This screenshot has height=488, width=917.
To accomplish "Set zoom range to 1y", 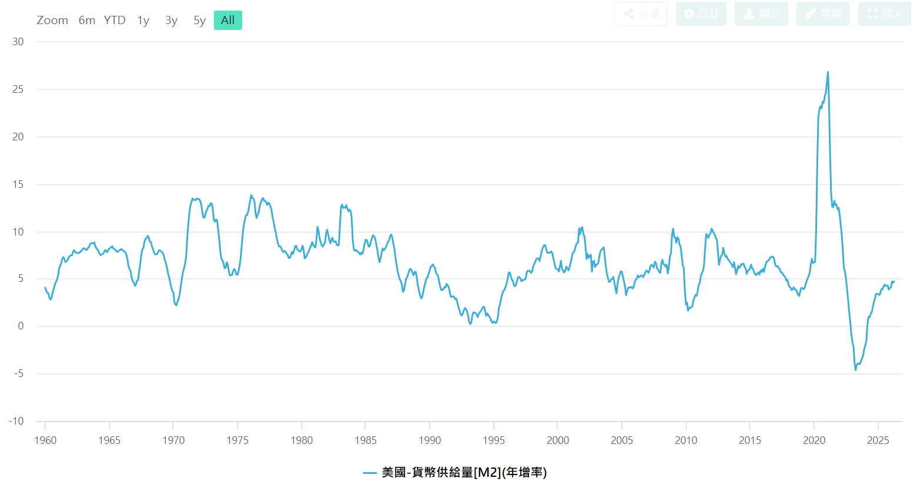I will point(143,21).
